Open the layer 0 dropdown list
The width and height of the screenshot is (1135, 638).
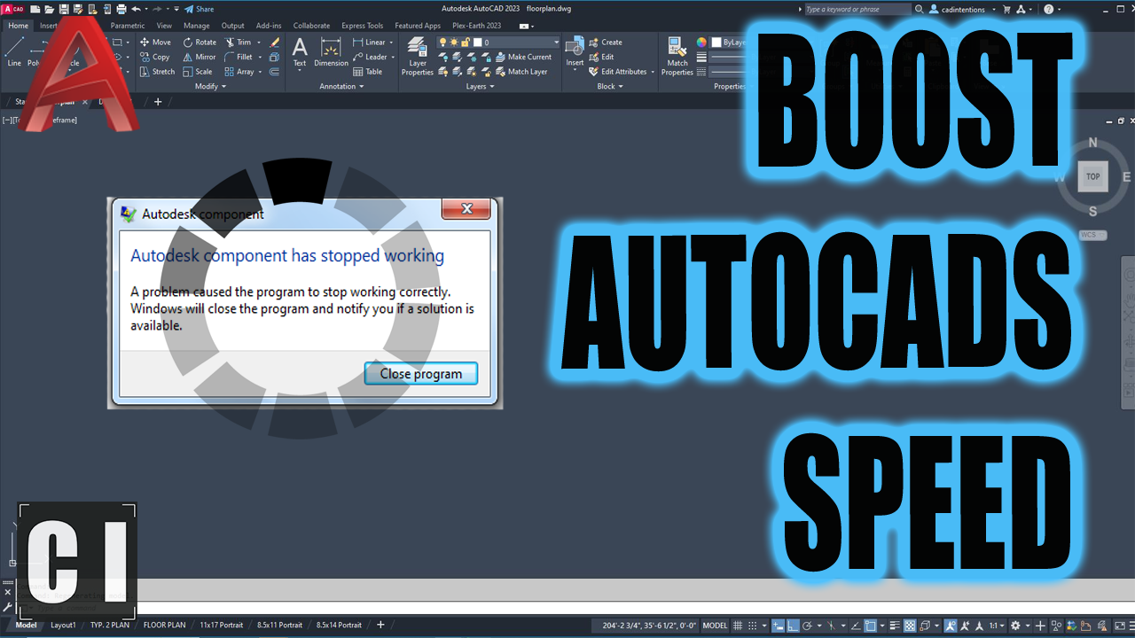556,42
